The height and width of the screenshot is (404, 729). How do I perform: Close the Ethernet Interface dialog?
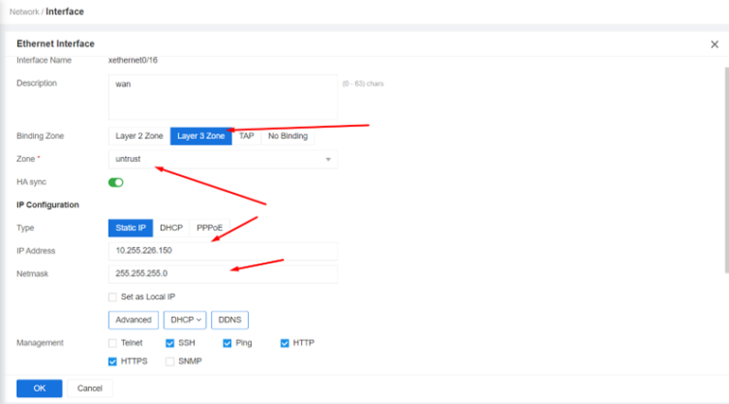click(715, 44)
